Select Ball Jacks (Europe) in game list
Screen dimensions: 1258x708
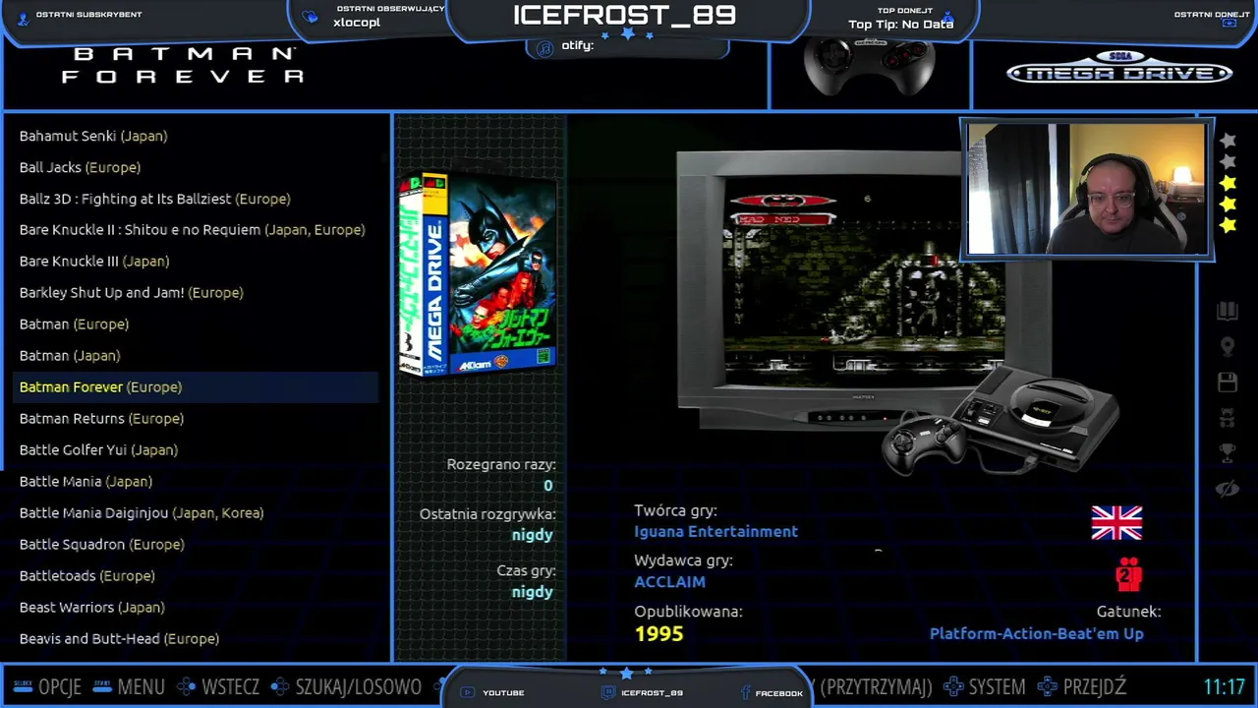[80, 167]
